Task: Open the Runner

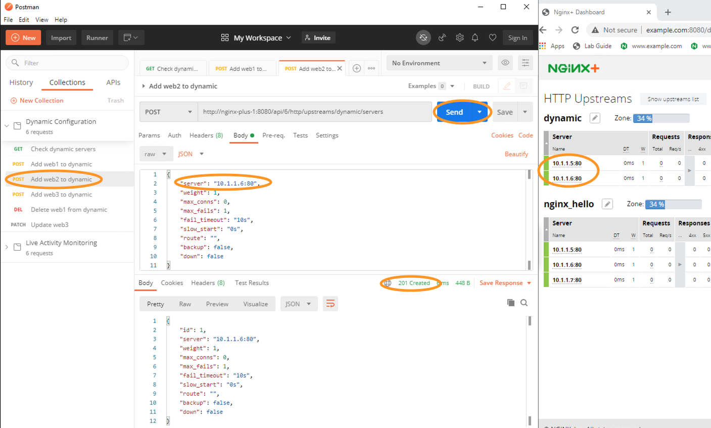Action: tap(97, 38)
